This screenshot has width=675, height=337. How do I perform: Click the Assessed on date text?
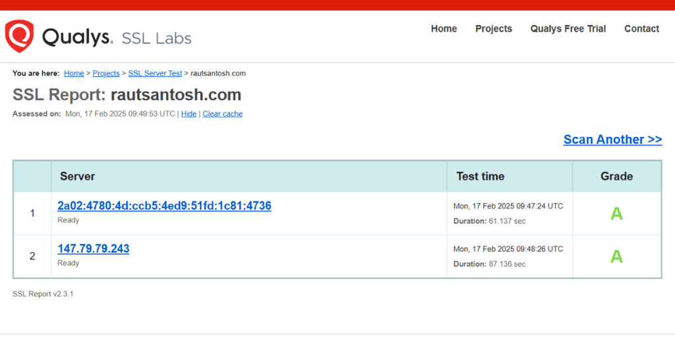point(120,114)
